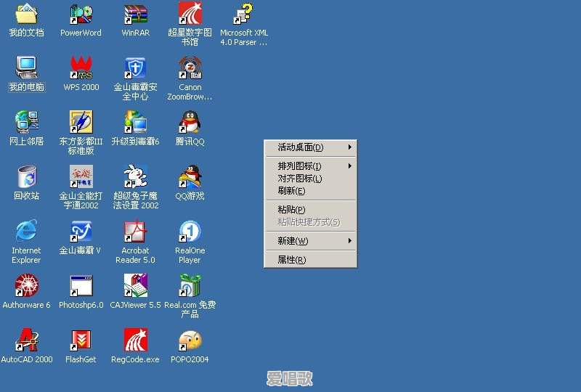This screenshot has width=581, height=392.
Task: Click the Authorware 6 shortcut
Action: pyautogui.click(x=26, y=285)
